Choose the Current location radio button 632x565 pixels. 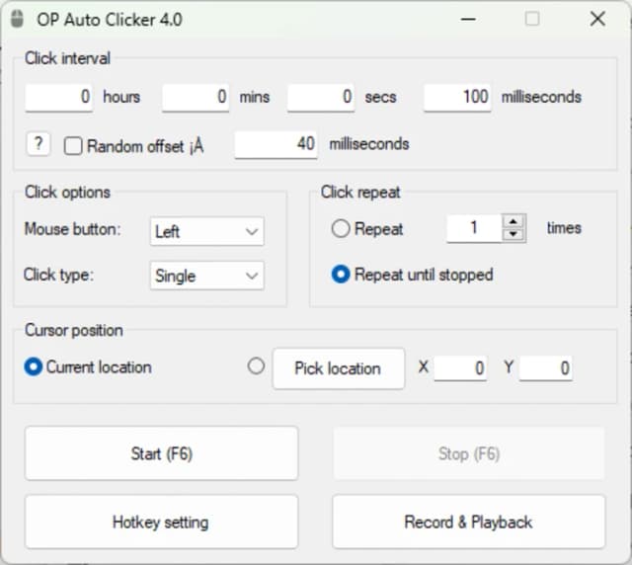tap(33, 367)
